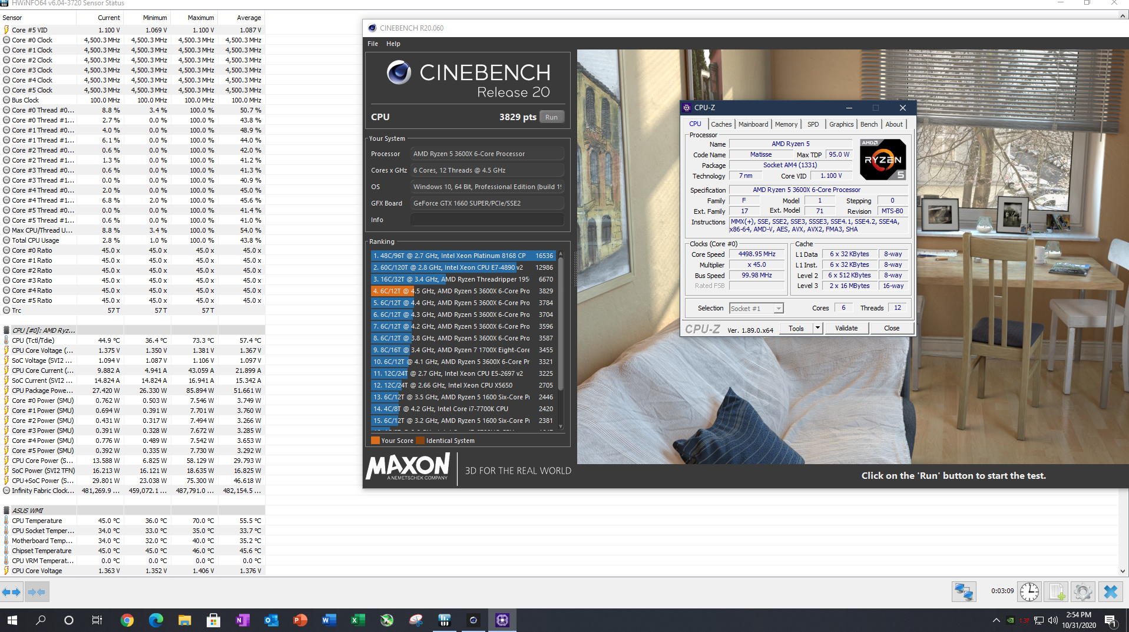This screenshot has width=1129, height=632.
Task: Click Close button in CPU-Z
Action: [892, 328]
